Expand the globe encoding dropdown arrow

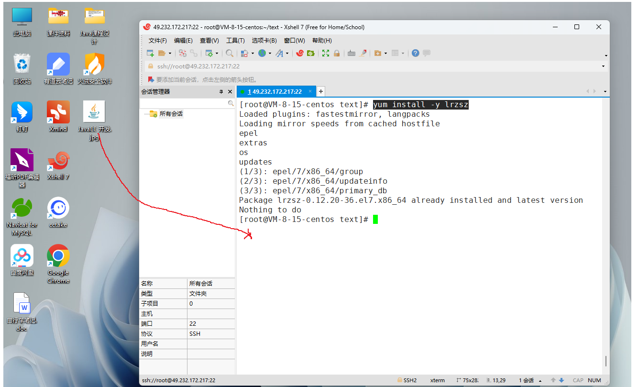coord(270,54)
